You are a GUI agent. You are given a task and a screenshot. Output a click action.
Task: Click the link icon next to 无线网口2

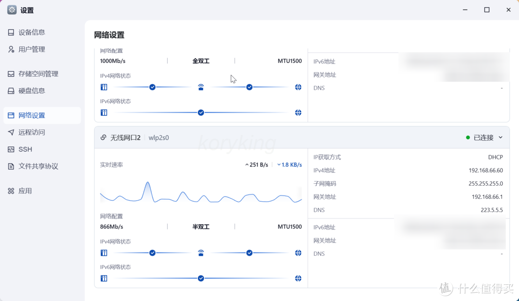pos(103,137)
